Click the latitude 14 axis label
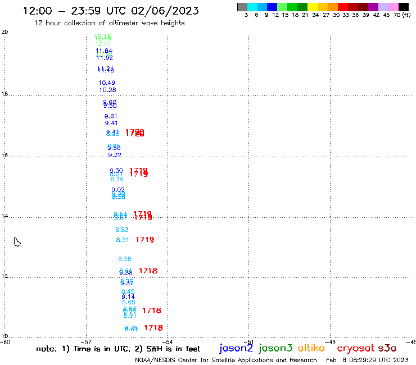Screen dimensions: 416x365 pos(4,216)
